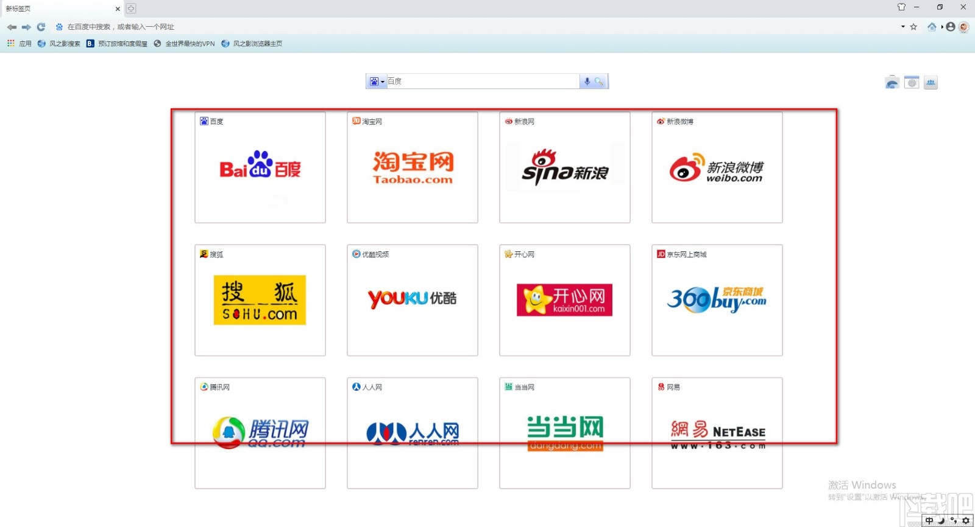Reload the page with the refresh icon
The width and height of the screenshot is (975, 527).
[x=41, y=27]
